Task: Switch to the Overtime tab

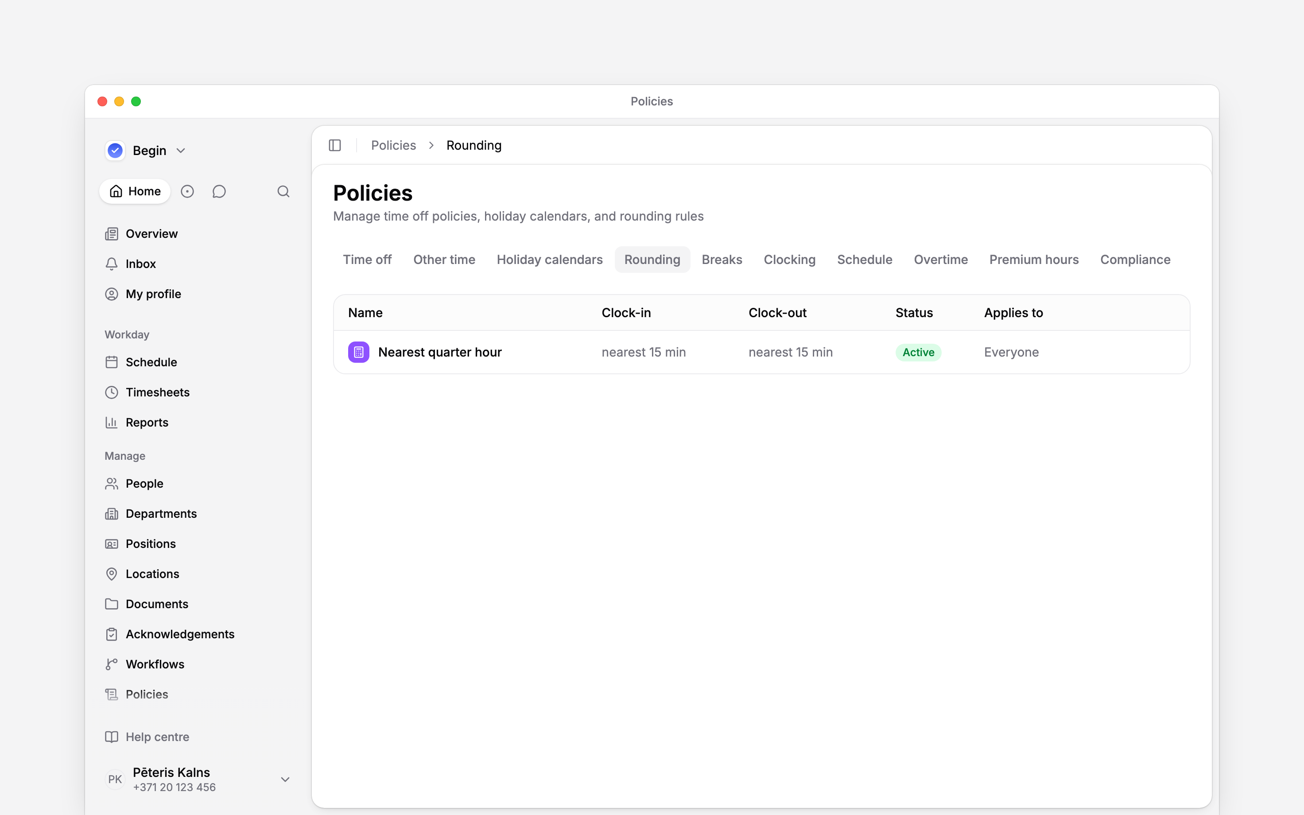Action: (x=941, y=260)
